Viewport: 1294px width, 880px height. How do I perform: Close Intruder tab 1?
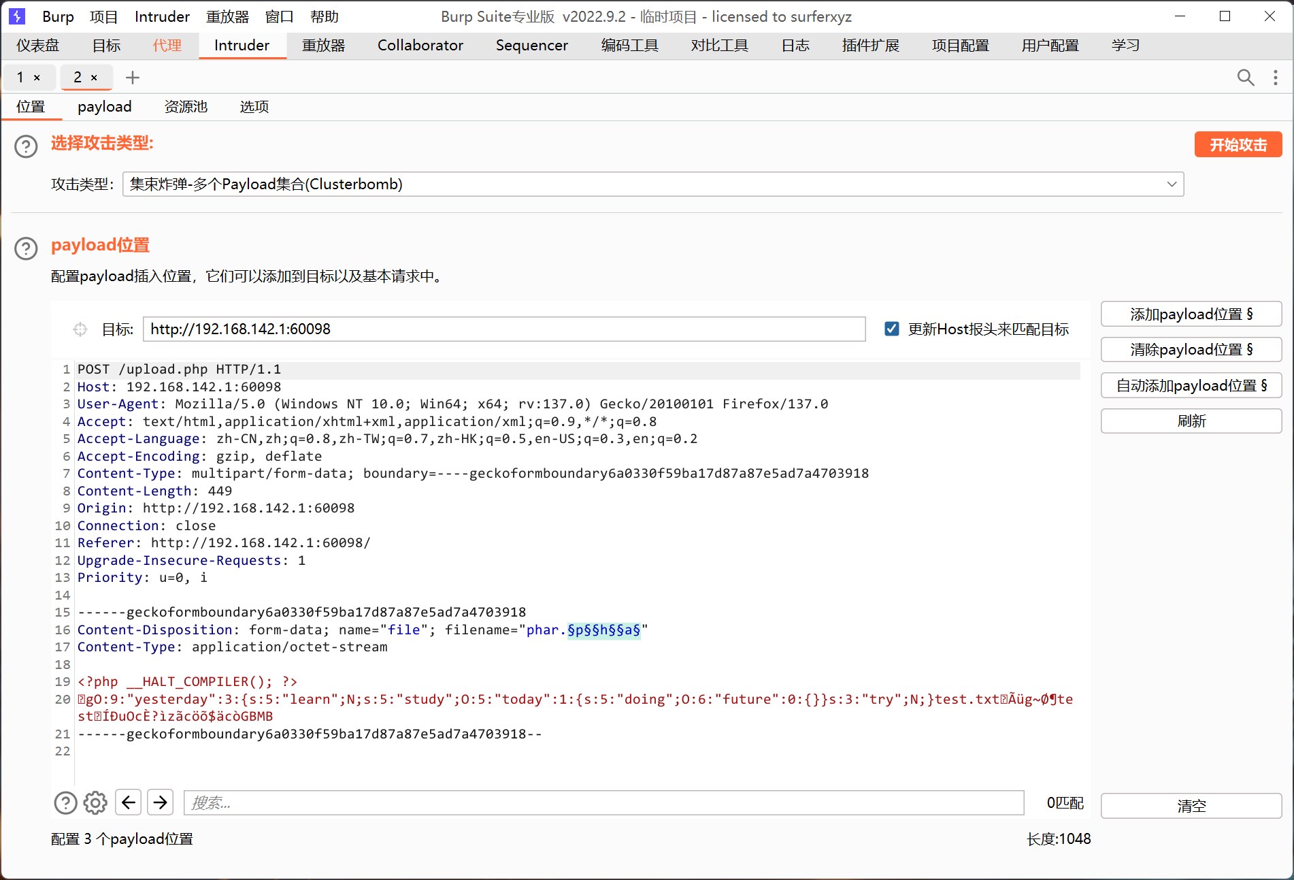click(37, 78)
